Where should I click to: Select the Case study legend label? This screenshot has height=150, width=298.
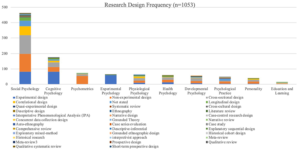(217, 124)
